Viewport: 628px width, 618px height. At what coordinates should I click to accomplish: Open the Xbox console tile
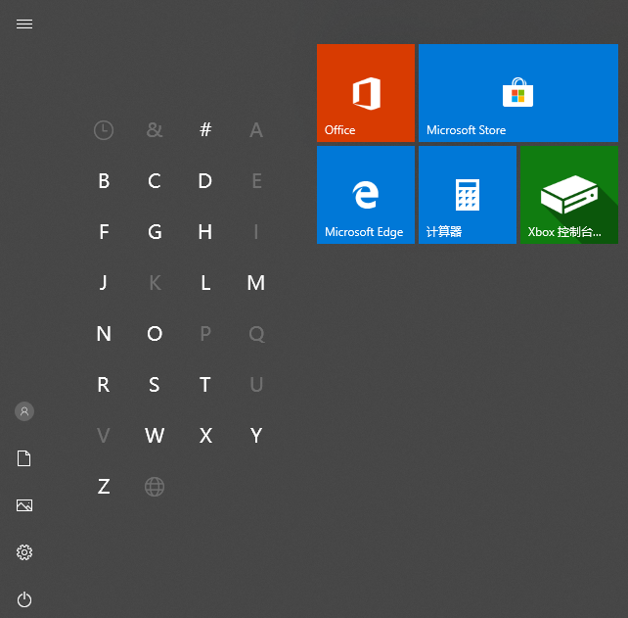(x=568, y=195)
